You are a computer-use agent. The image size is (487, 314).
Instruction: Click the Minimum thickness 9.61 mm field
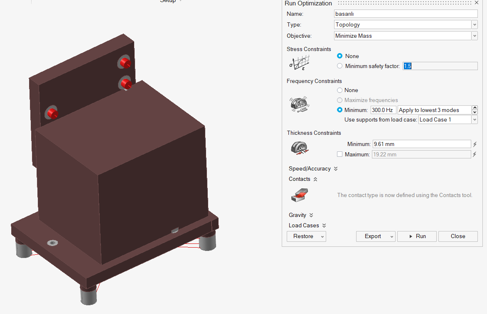tap(422, 144)
